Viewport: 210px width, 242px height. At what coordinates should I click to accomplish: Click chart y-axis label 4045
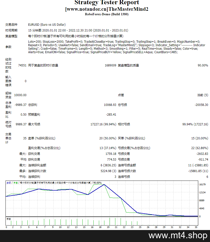coord(202,209)
